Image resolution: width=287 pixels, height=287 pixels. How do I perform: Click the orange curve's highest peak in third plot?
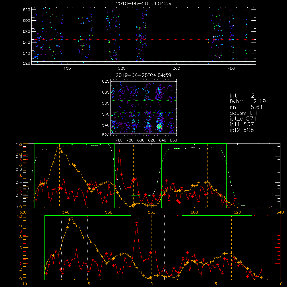[x=59, y=146]
